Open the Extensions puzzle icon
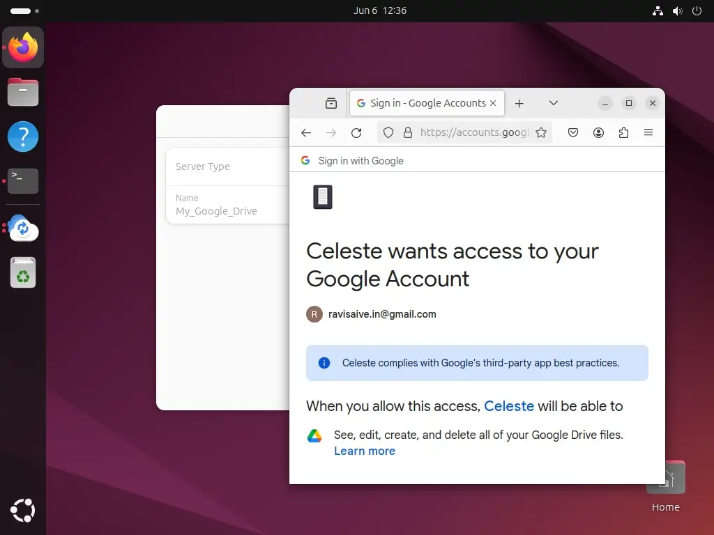 624,132
